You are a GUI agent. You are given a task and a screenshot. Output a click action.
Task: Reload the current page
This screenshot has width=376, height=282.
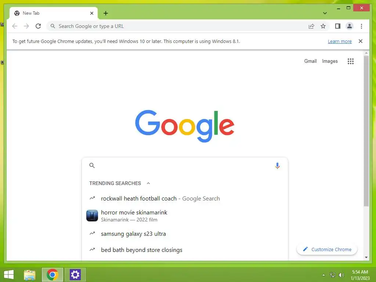click(x=38, y=26)
